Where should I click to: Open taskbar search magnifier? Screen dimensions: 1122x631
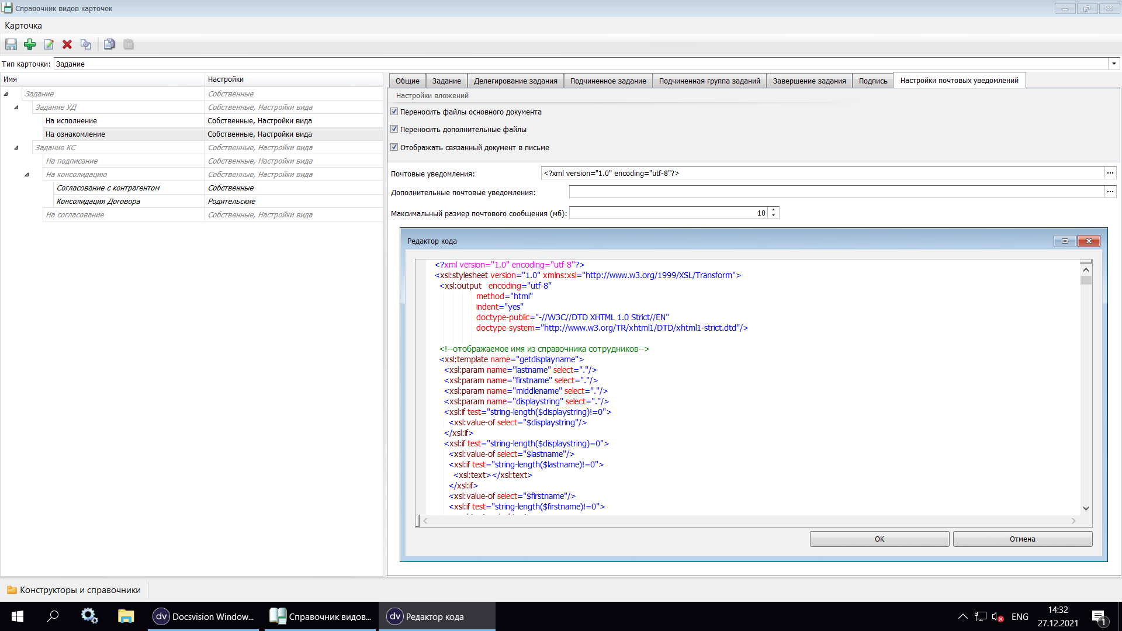point(53,616)
